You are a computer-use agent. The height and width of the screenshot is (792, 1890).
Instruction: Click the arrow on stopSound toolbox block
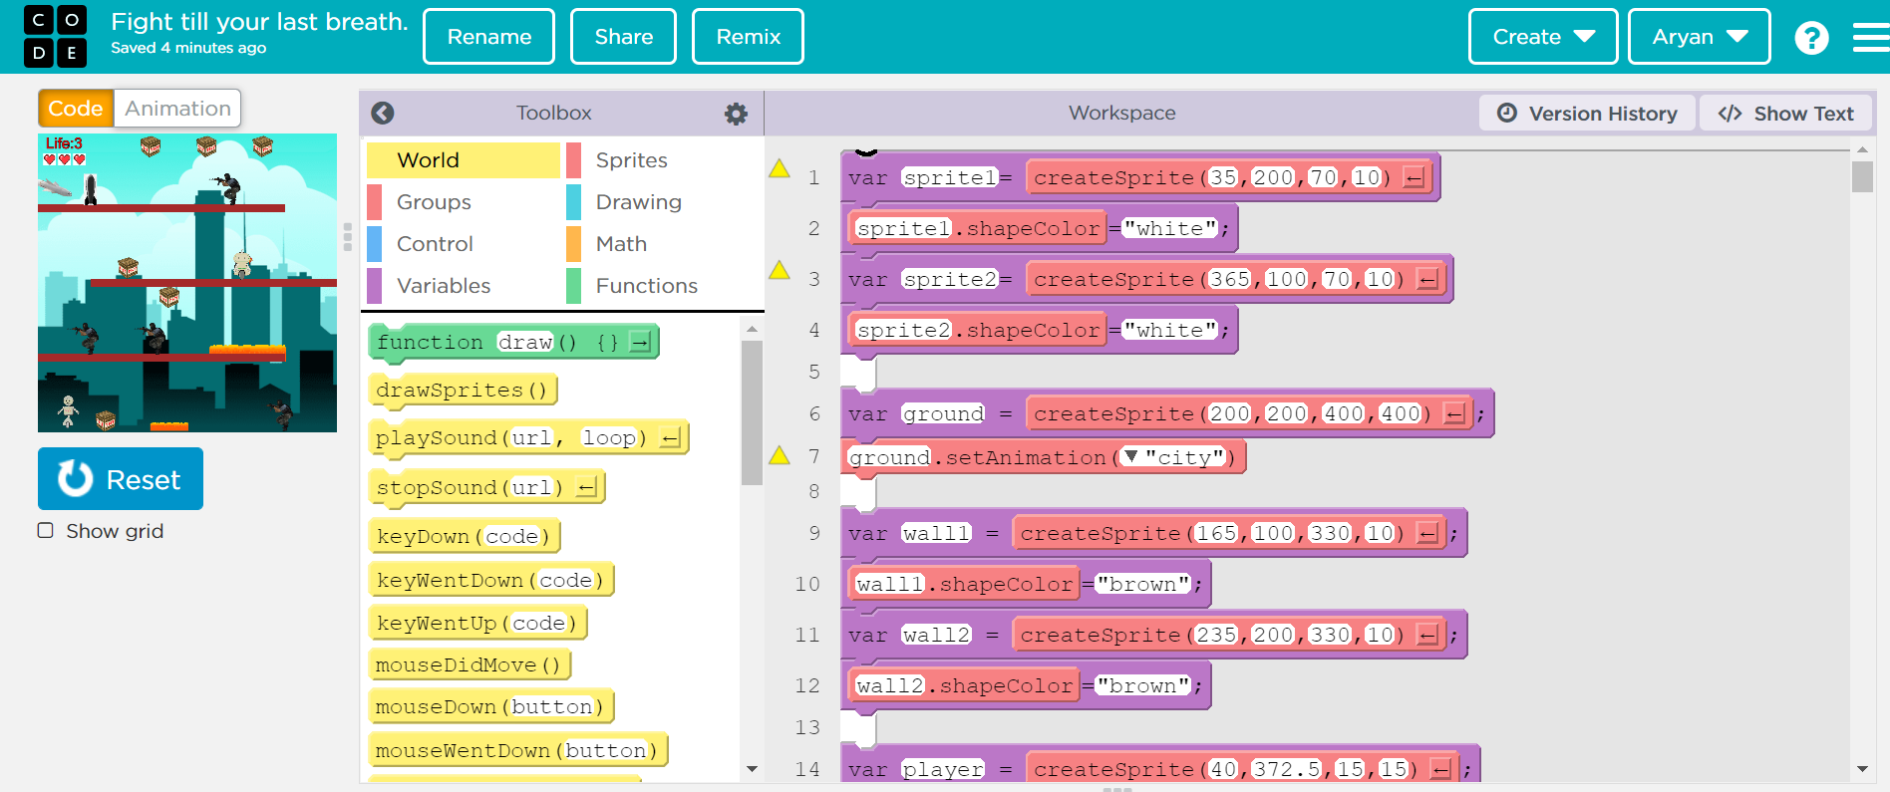click(x=587, y=488)
